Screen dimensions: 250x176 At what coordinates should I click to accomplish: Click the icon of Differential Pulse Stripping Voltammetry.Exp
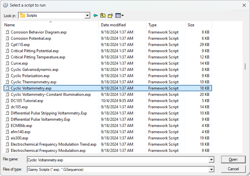coord(7,113)
